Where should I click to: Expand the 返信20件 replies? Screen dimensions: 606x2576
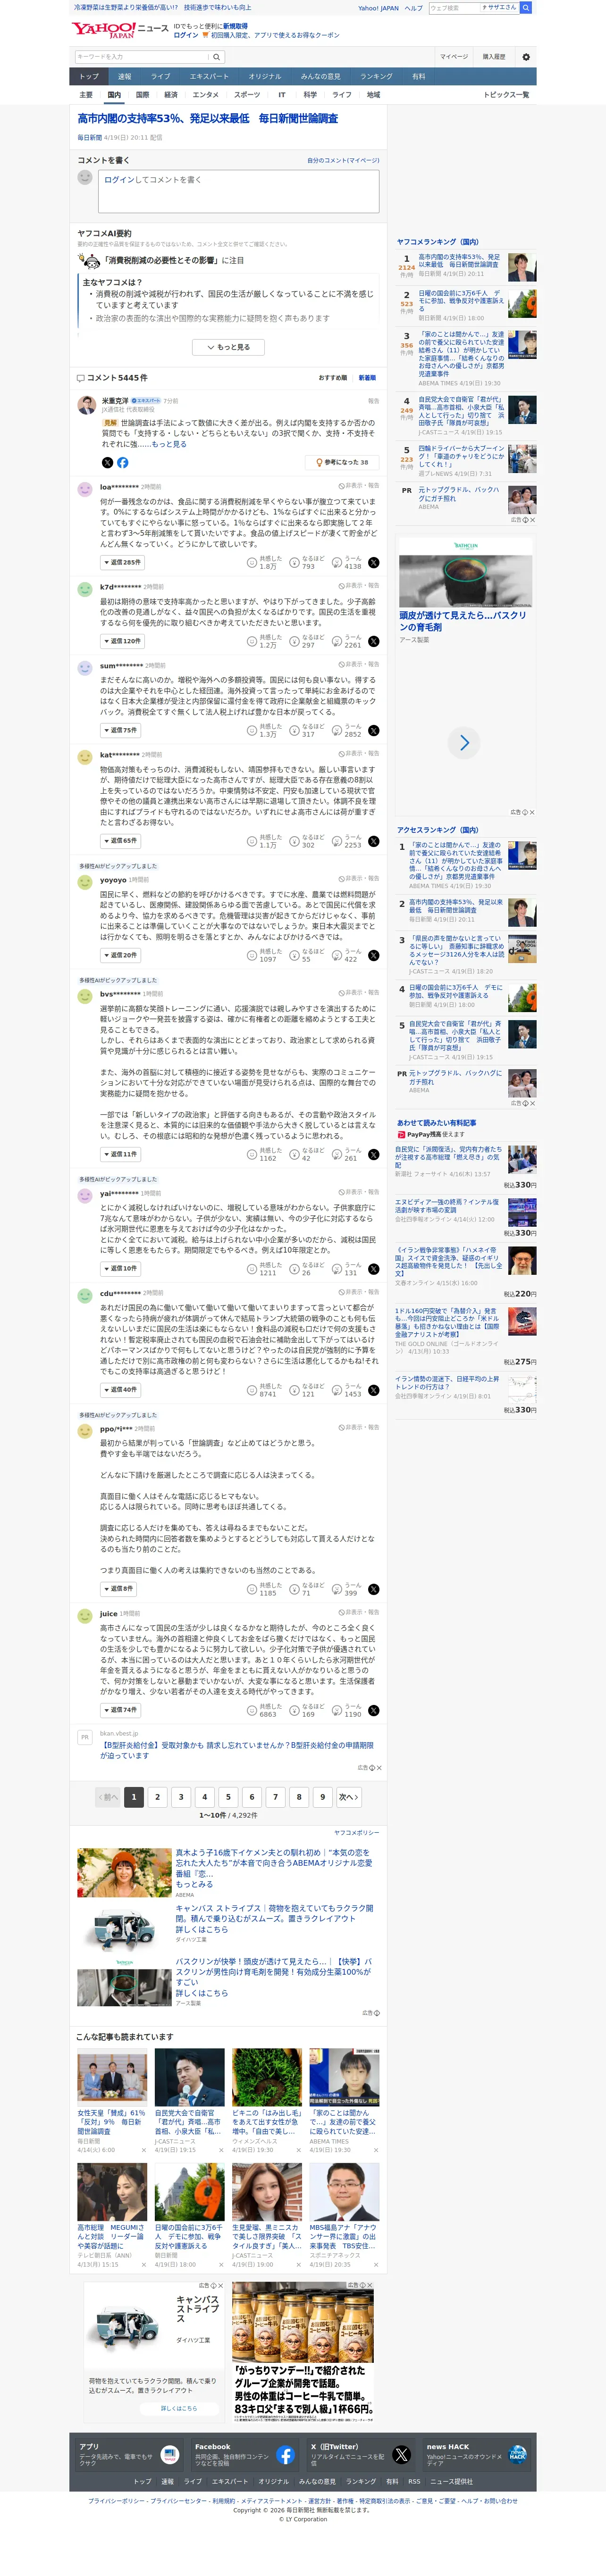(119, 956)
